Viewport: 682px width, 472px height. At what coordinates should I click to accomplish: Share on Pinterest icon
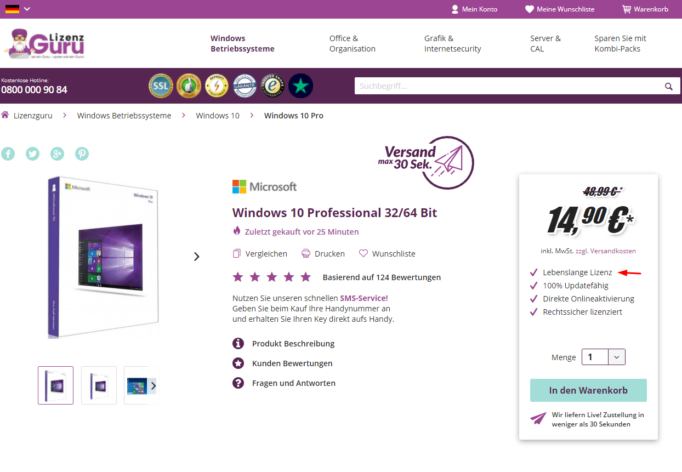point(82,153)
